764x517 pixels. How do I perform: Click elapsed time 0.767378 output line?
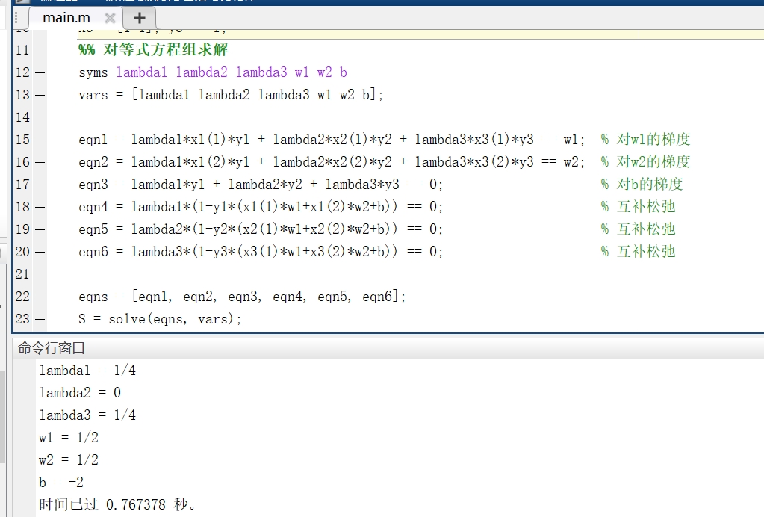tap(117, 504)
